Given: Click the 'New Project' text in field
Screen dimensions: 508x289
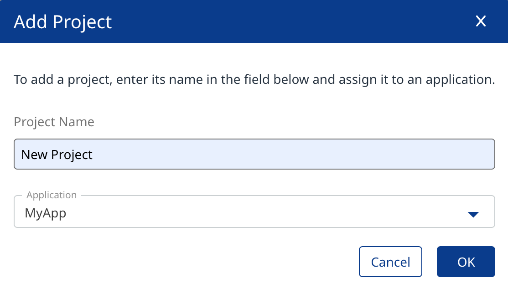Looking at the screenshot, I should [x=57, y=155].
